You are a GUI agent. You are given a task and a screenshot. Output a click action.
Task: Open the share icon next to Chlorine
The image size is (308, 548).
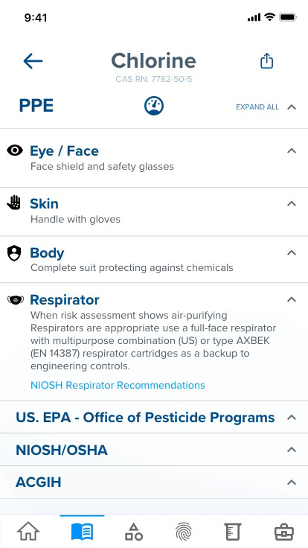(x=267, y=61)
